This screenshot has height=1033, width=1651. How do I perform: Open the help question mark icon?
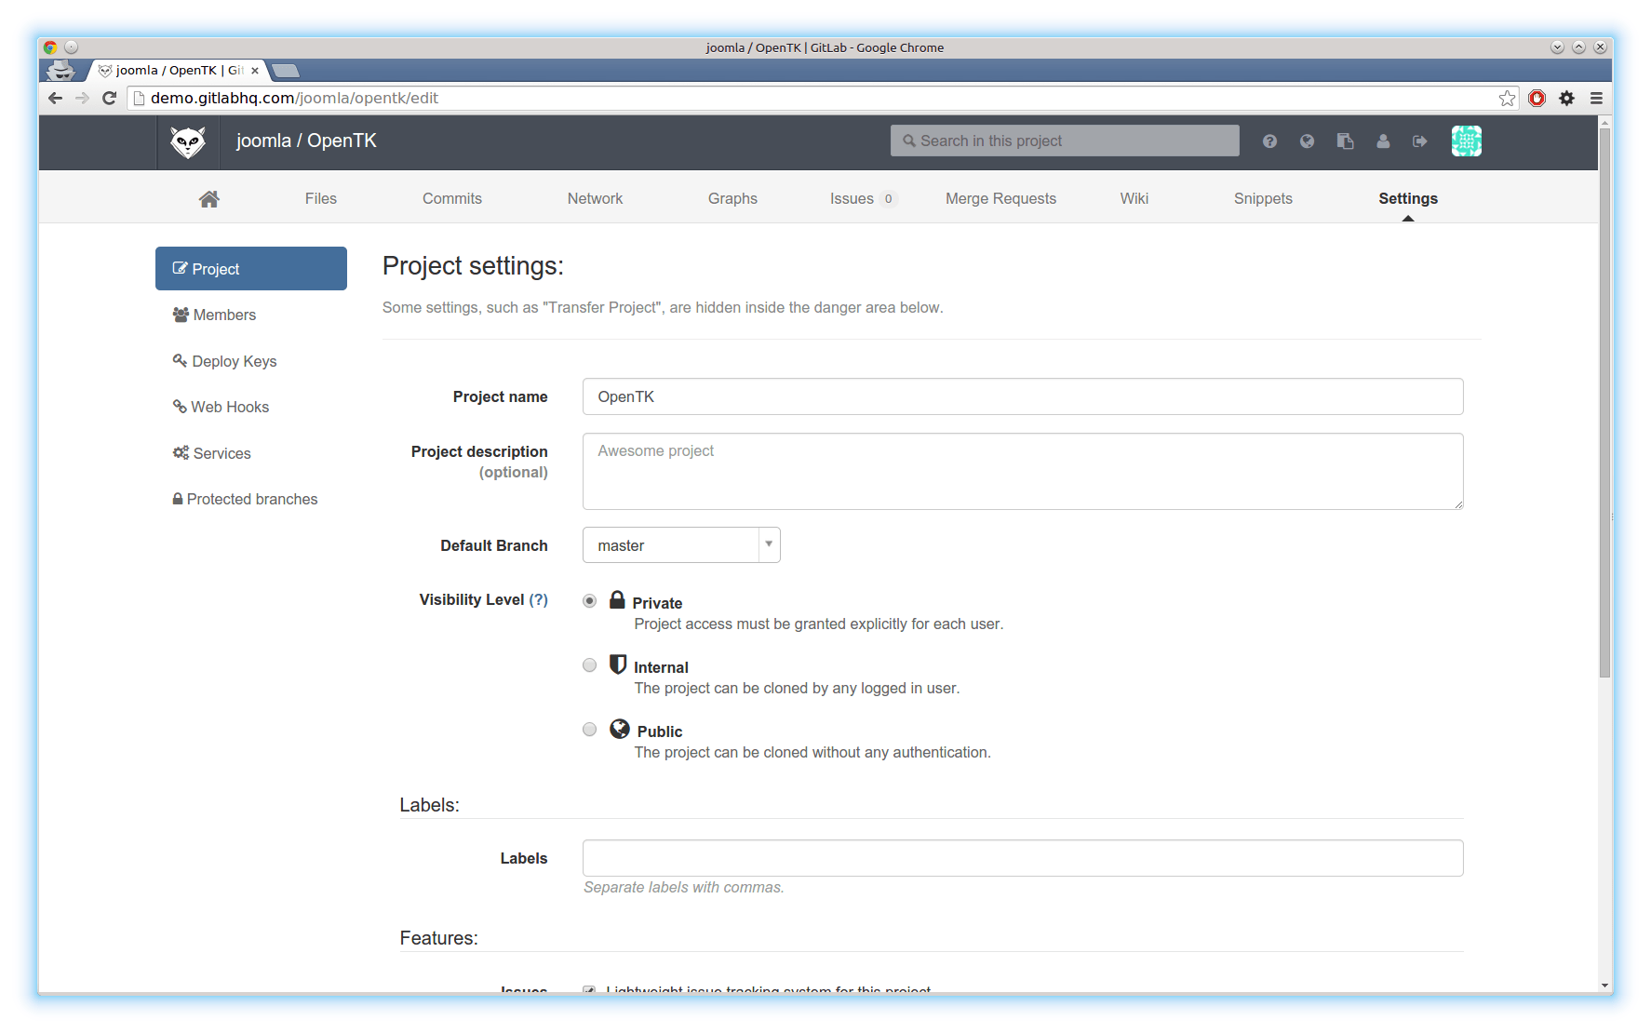[1269, 141]
